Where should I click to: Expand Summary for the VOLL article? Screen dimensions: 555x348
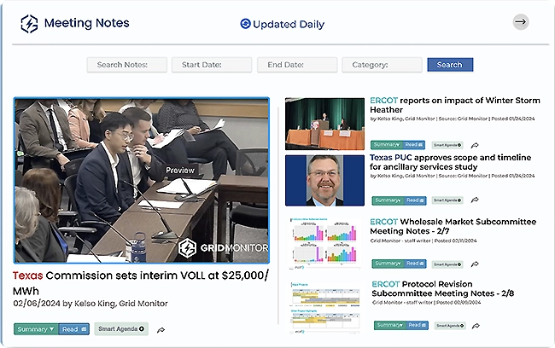[x=36, y=329]
